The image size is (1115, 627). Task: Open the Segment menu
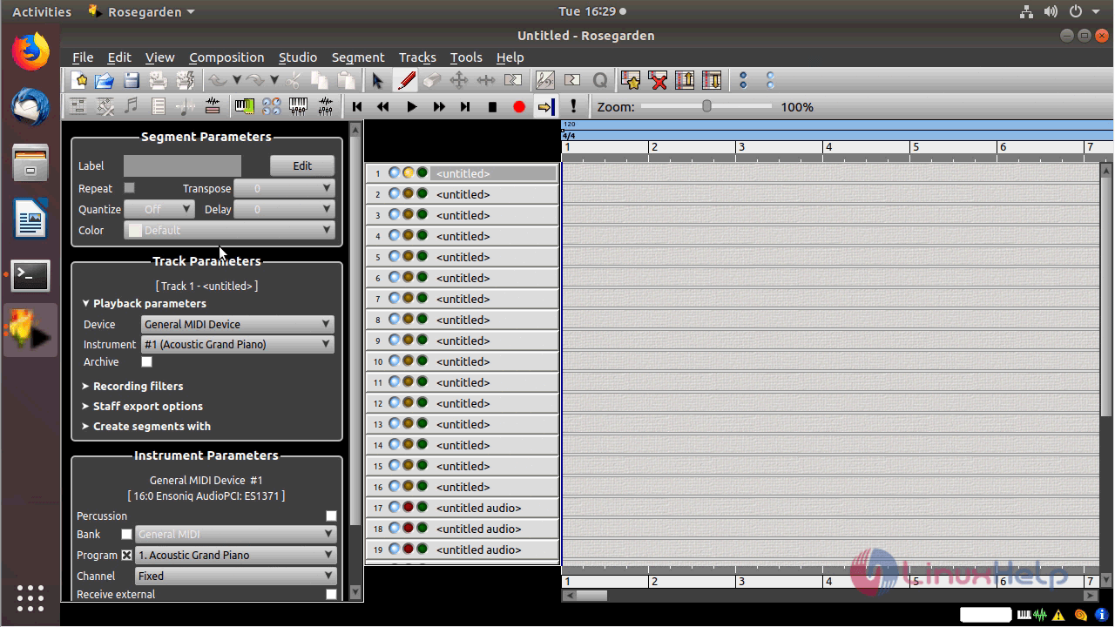click(x=358, y=57)
